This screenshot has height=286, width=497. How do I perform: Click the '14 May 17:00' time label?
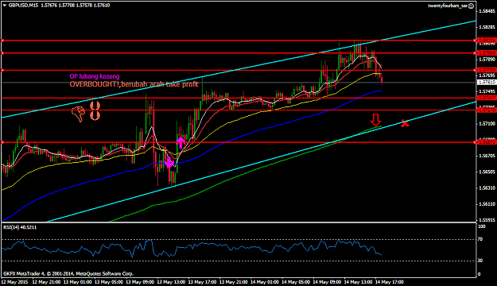click(x=390, y=281)
